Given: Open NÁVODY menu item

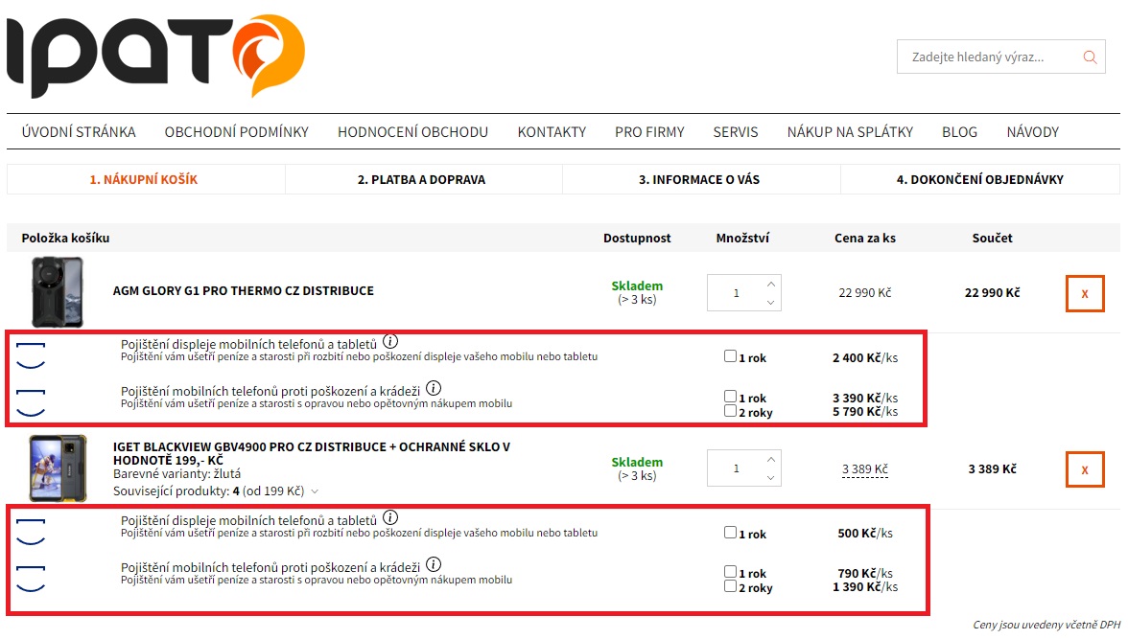Looking at the screenshot, I should (x=1032, y=132).
